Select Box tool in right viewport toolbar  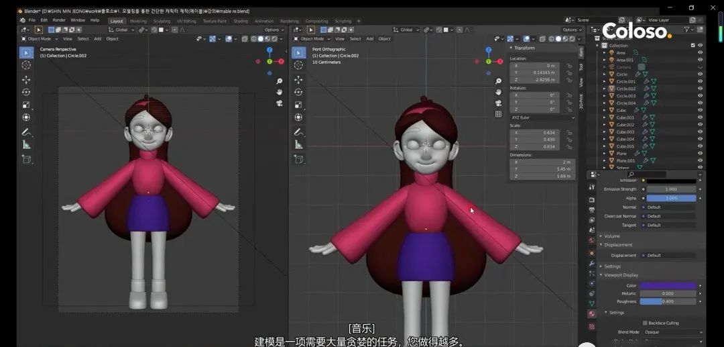298,52
